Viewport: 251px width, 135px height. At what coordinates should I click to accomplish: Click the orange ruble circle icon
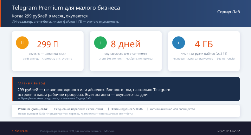[x=22, y=43]
